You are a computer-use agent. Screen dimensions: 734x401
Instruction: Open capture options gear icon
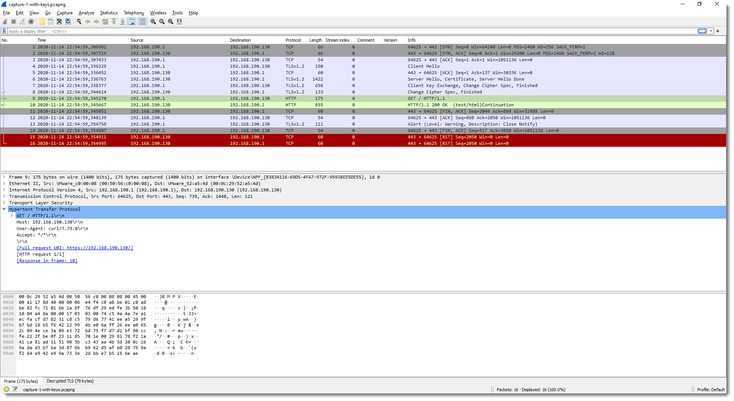pyautogui.click(x=31, y=22)
